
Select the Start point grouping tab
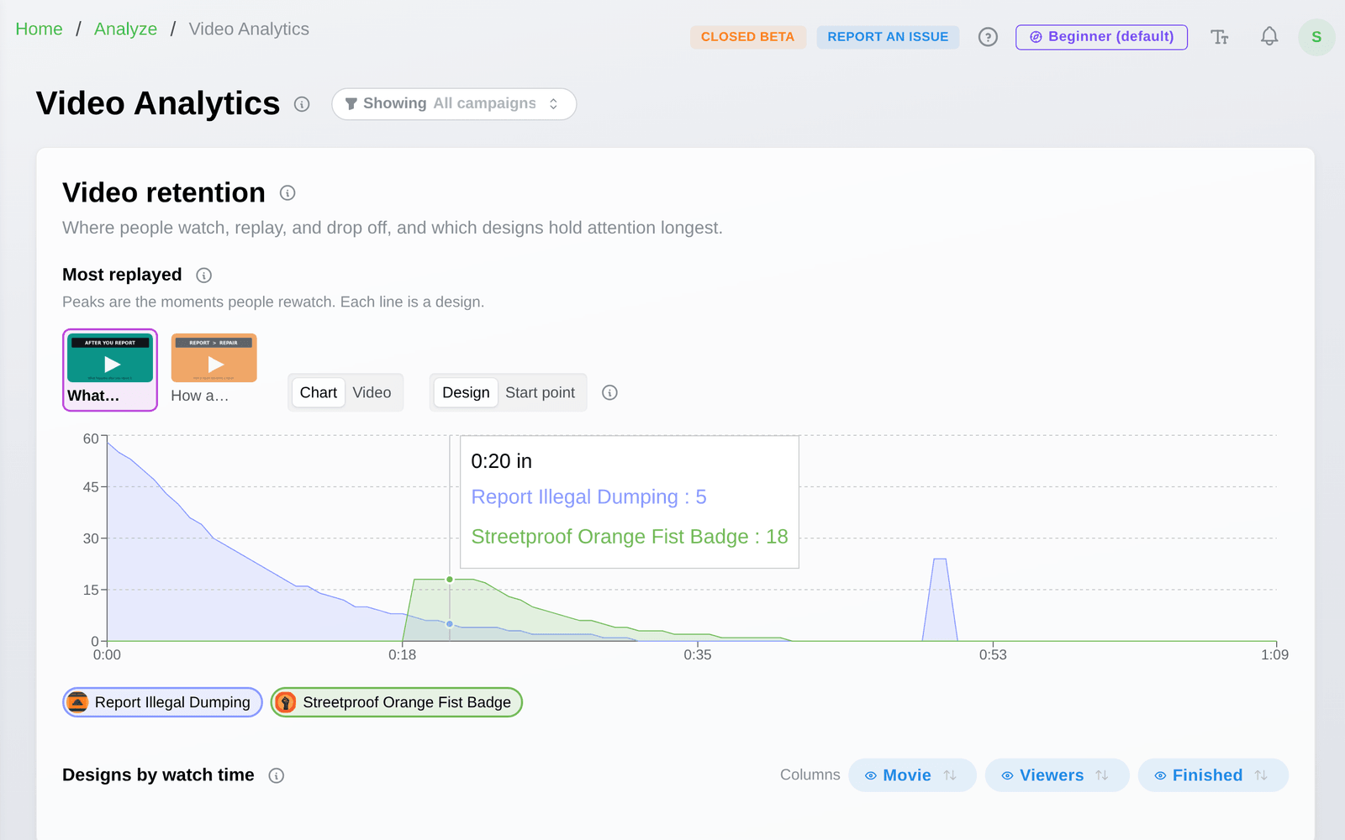(540, 392)
